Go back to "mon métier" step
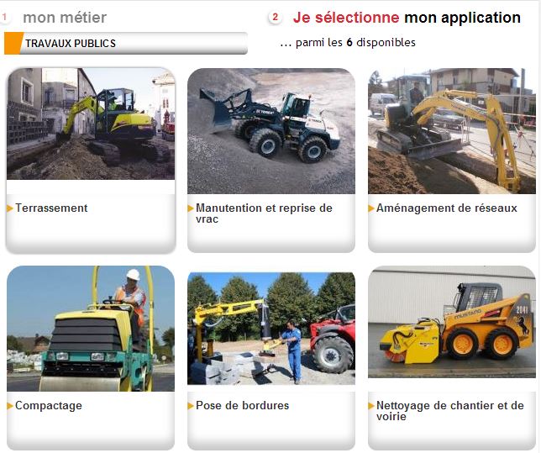Image resolution: width=541 pixels, height=453 pixels. click(x=65, y=18)
